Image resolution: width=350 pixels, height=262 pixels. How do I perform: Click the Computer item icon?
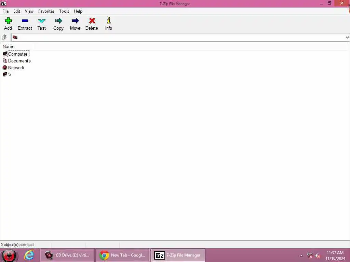5,54
